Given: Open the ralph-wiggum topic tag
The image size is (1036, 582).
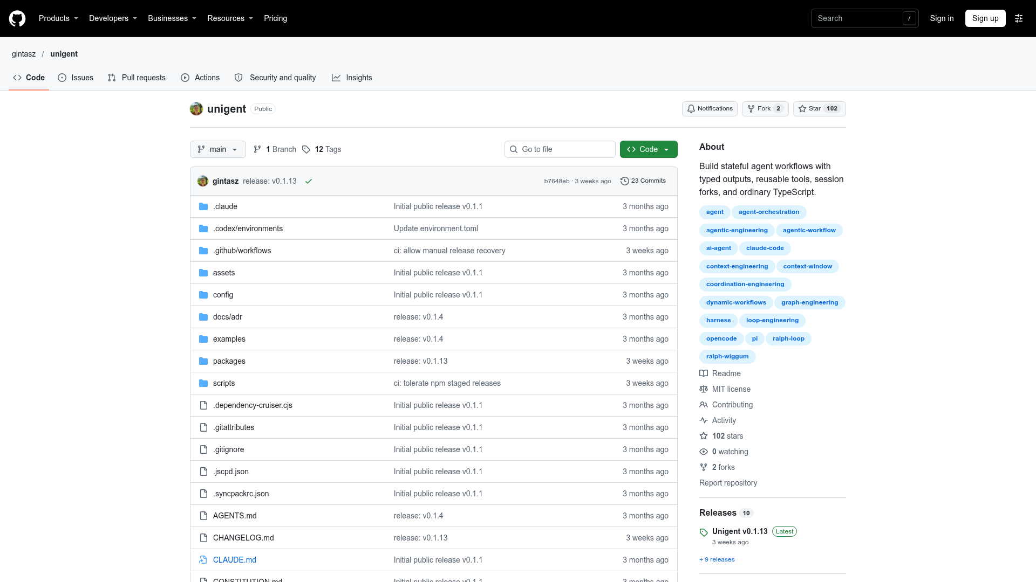Looking at the screenshot, I should tap(727, 357).
